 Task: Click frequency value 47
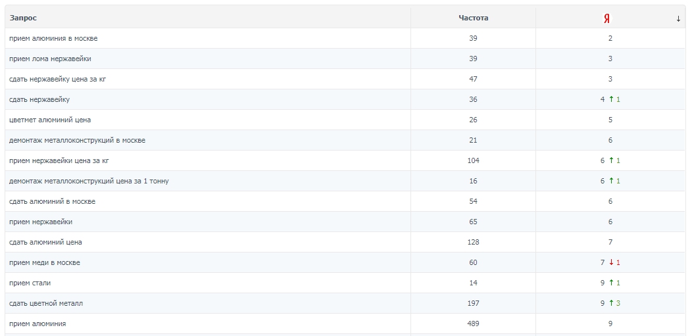tap(473, 80)
